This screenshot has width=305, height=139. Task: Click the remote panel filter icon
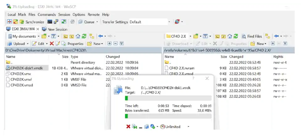point(206,36)
